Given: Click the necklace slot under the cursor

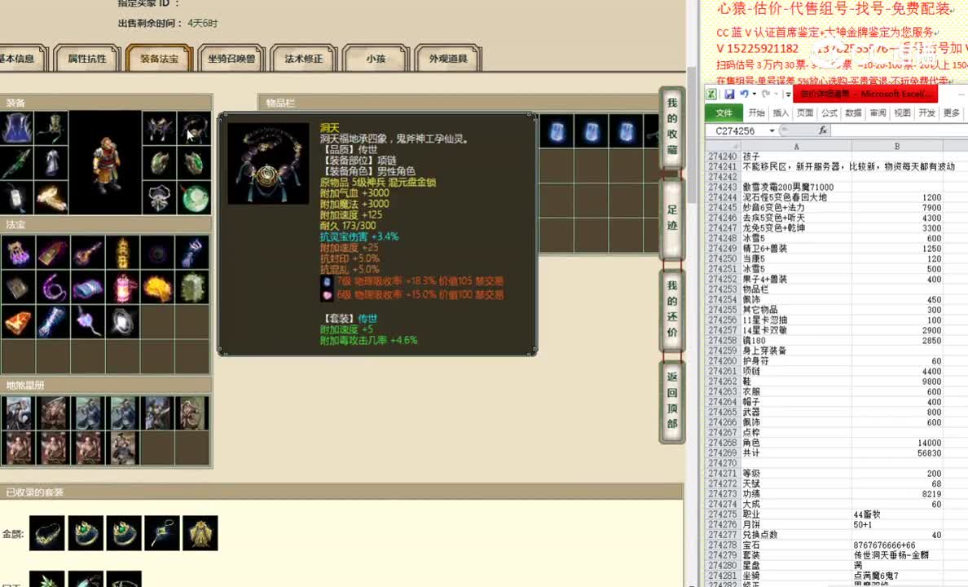Looking at the screenshot, I should pyautogui.click(x=195, y=128).
